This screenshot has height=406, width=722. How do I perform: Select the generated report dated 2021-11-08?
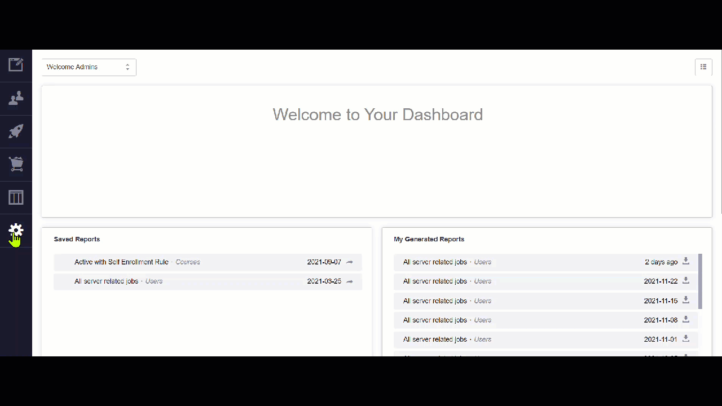pyautogui.click(x=545, y=320)
